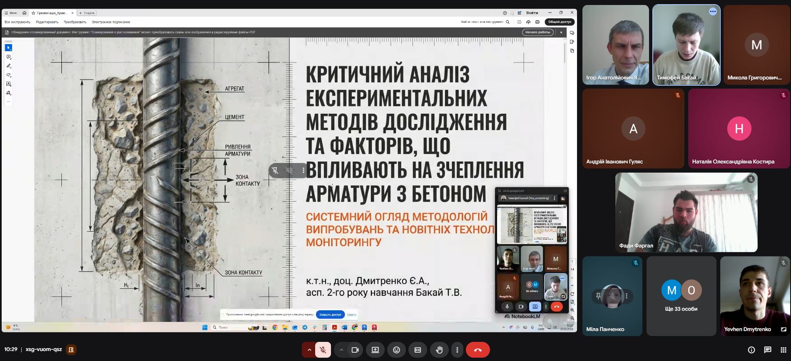Toggle closed captions in Meet
The width and height of the screenshot is (791, 361).
coord(418,350)
